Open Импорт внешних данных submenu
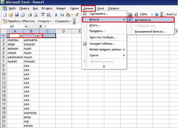Image resolution: width=178 pixels, height=128 pixels. [x=104, y=50]
